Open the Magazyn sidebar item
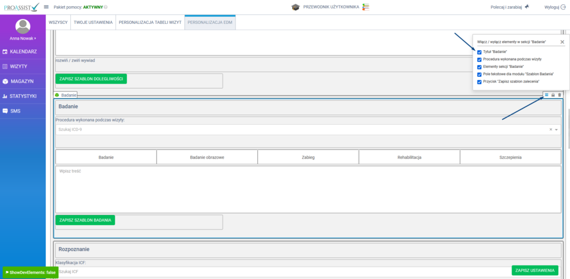This screenshot has width=570, height=279. pos(22,81)
